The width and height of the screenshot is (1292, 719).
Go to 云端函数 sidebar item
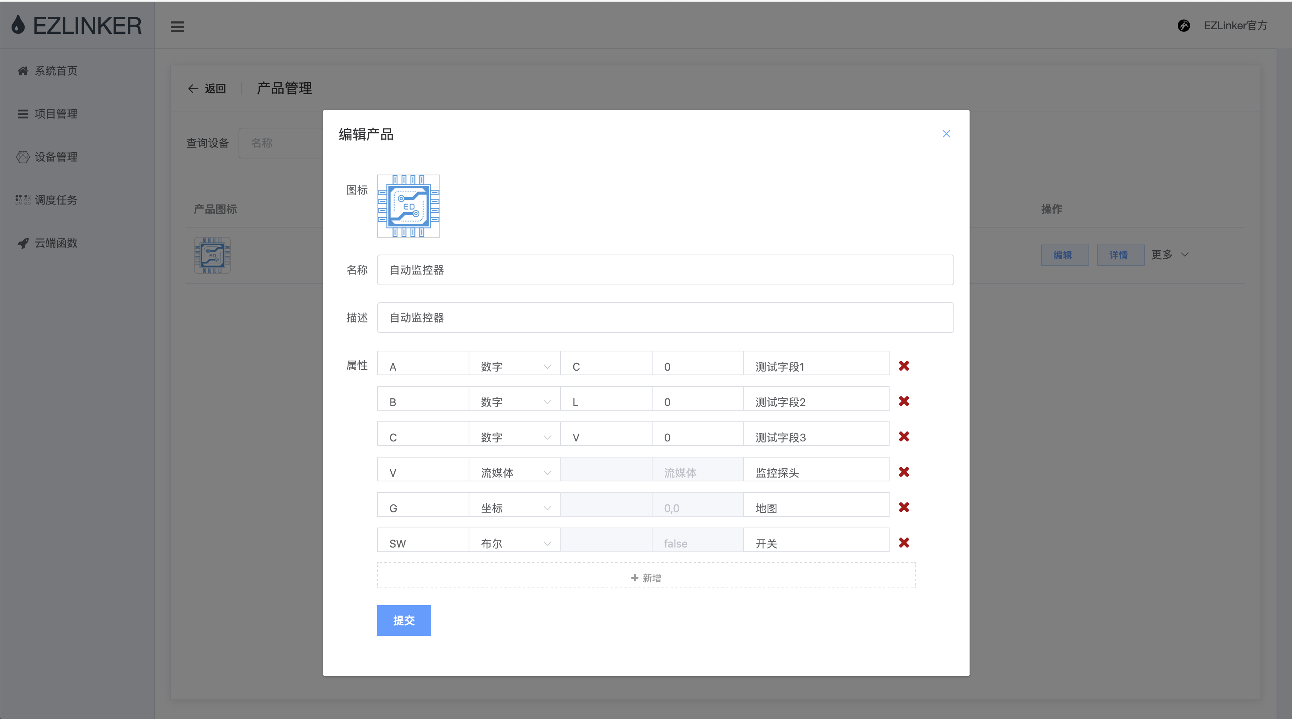pyautogui.click(x=56, y=243)
